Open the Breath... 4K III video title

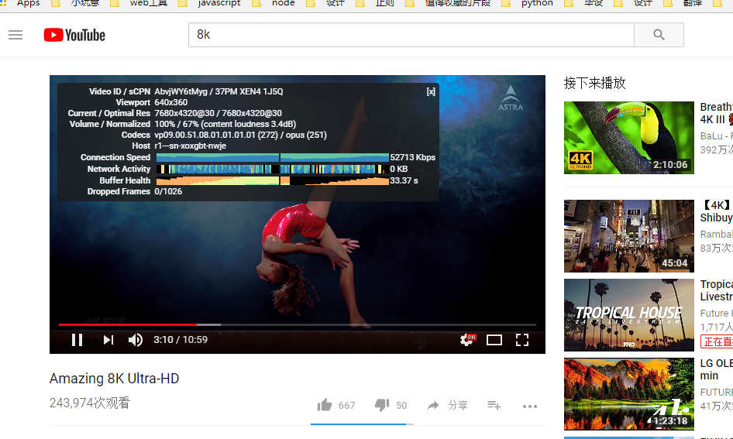click(716, 113)
